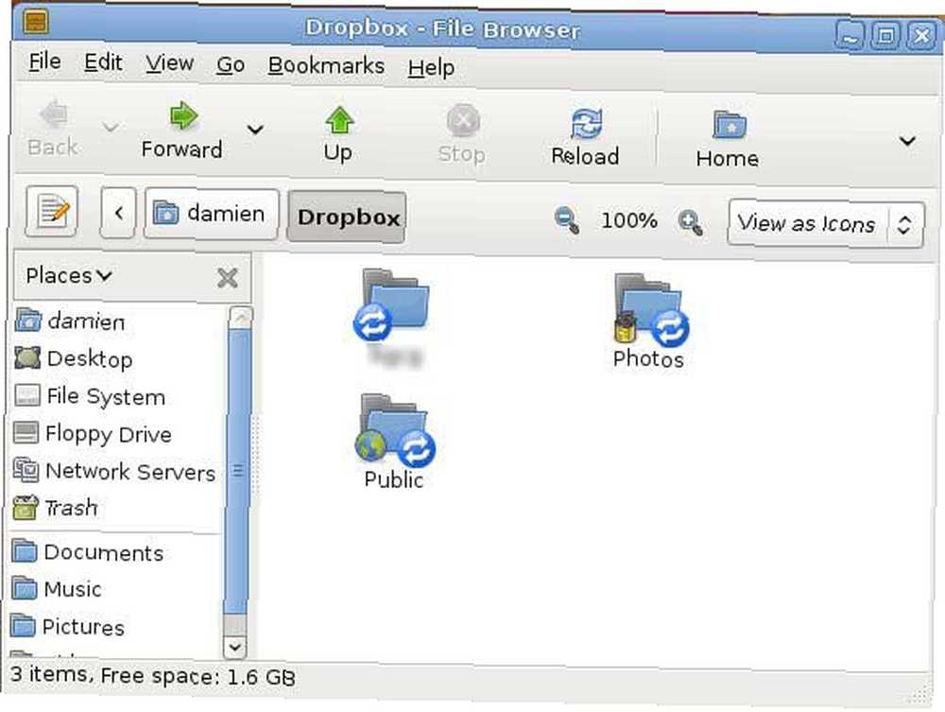Go to the Home folder
Image resolution: width=945 pixels, height=712 pixels.
click(x=728, y=140)
